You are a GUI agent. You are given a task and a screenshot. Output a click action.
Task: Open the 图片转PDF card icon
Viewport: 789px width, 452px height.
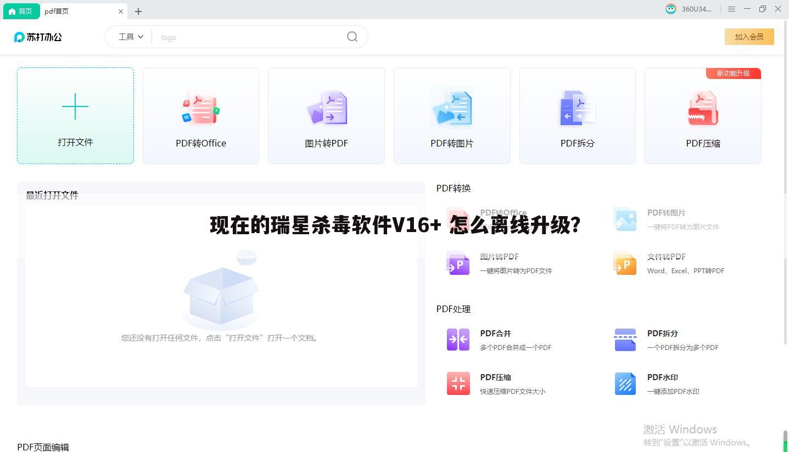[326, 108]
